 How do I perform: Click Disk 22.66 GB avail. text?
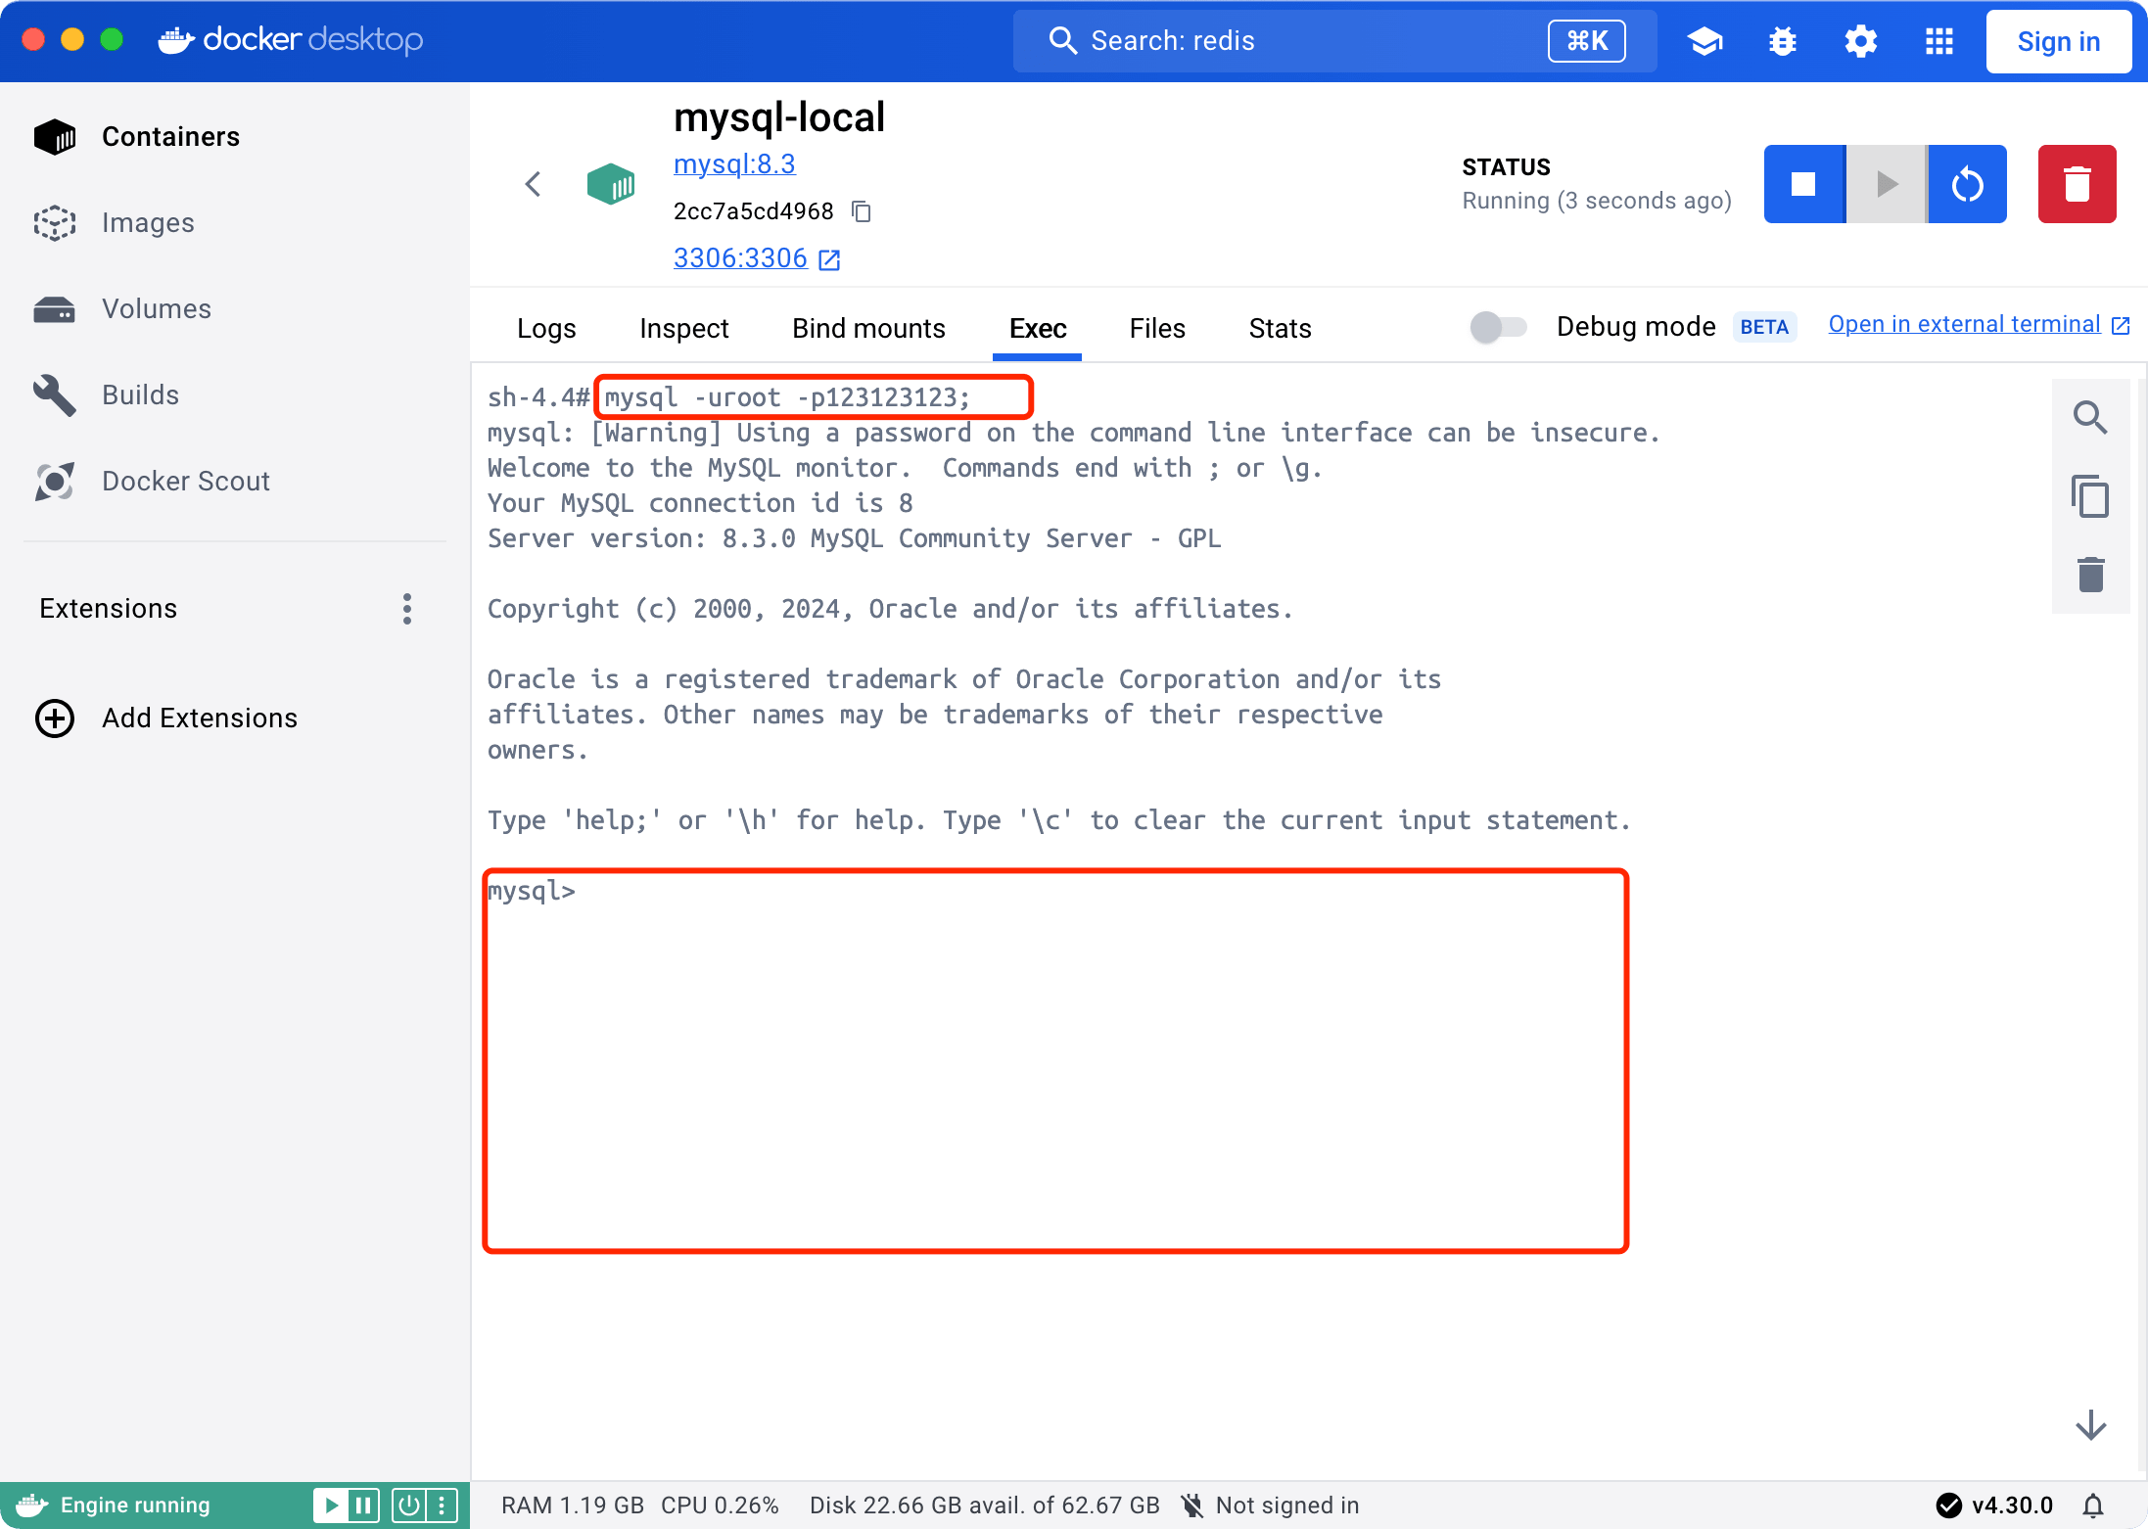pos(984,1505)
